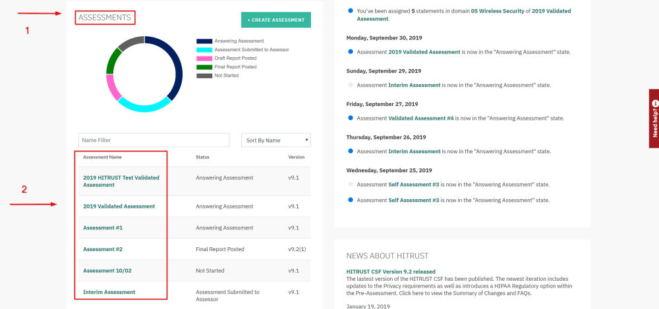Open Interim Assessment link under September 26

click(415, 151)
